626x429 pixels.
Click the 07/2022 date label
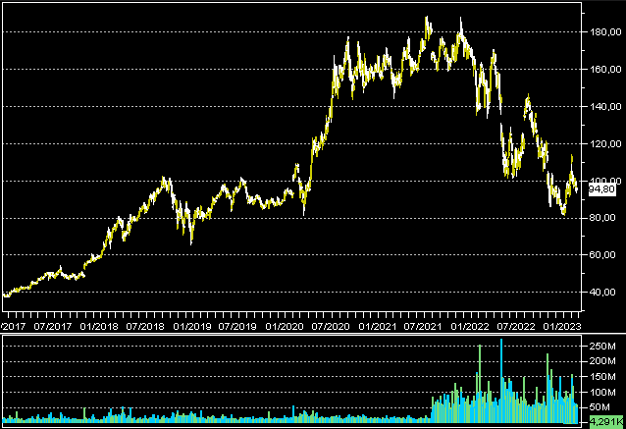[x=516, y=326]
